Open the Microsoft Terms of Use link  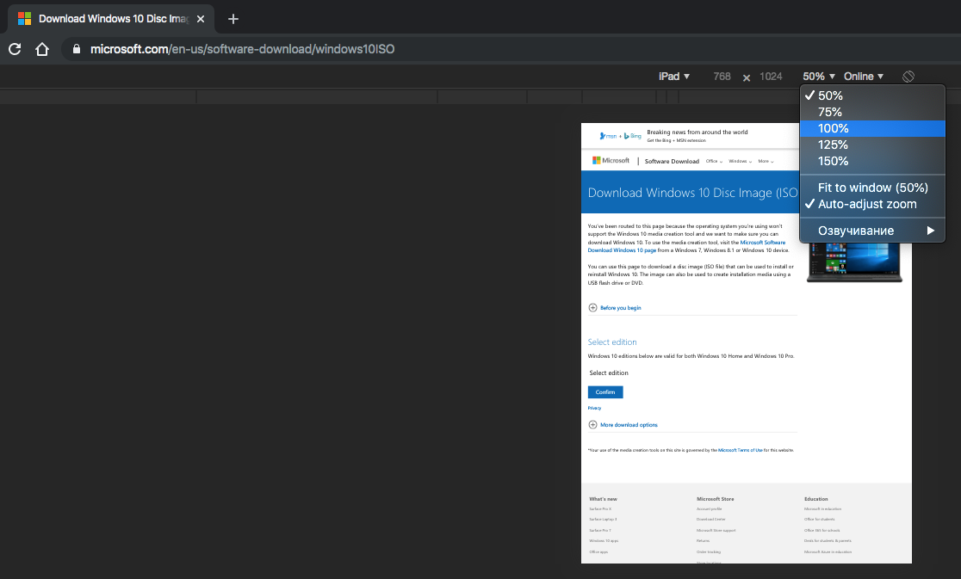741,451
